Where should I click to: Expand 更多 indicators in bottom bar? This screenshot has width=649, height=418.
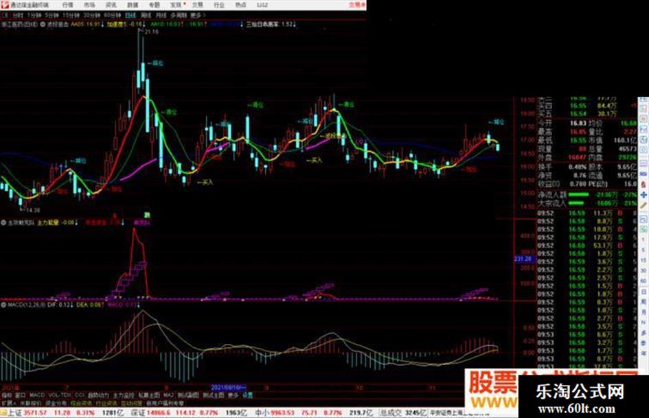[x=233, y=395]
